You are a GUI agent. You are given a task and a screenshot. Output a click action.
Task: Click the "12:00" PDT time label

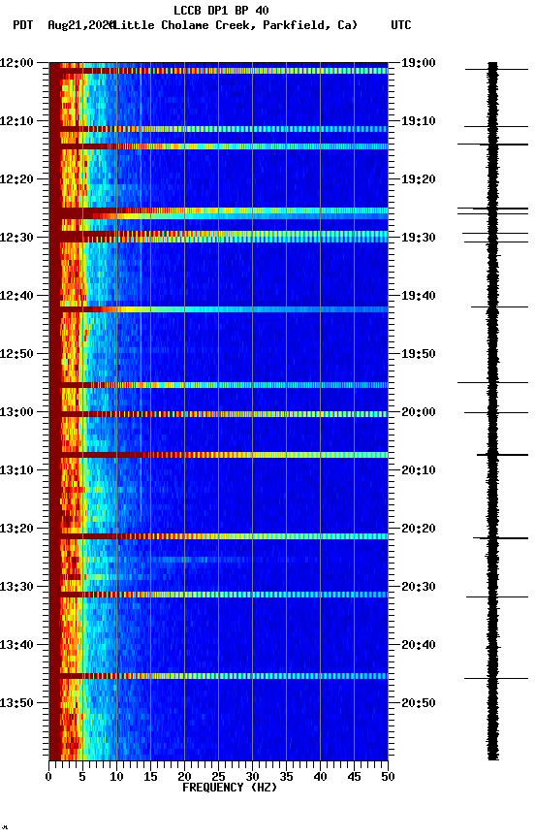[x=16, y=63]
